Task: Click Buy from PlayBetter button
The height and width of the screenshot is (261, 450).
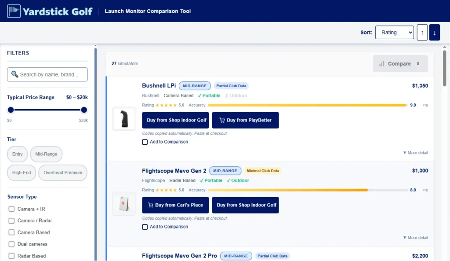Action: [x=245, y=120]
